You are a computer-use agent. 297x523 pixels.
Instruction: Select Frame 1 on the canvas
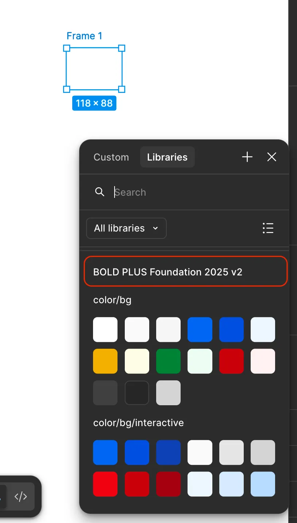point(94,68)
